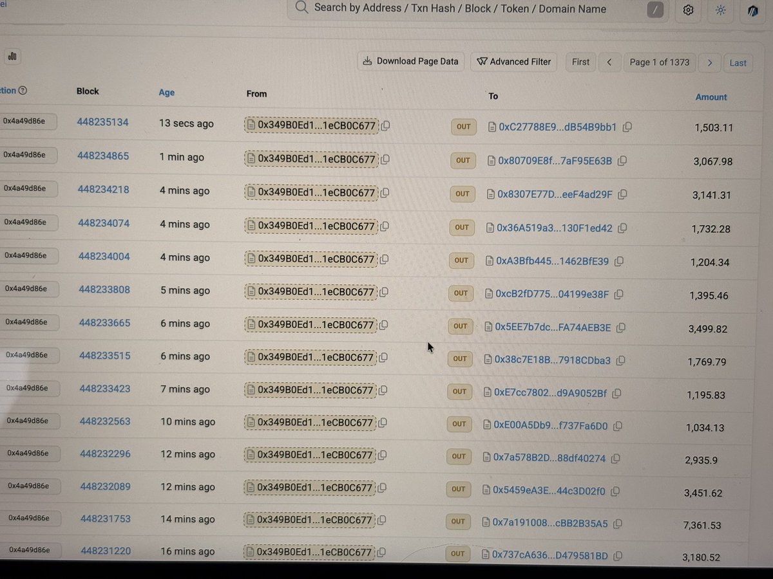
Task: Open the chain logo icon at top right
Action: coord(753,11)
